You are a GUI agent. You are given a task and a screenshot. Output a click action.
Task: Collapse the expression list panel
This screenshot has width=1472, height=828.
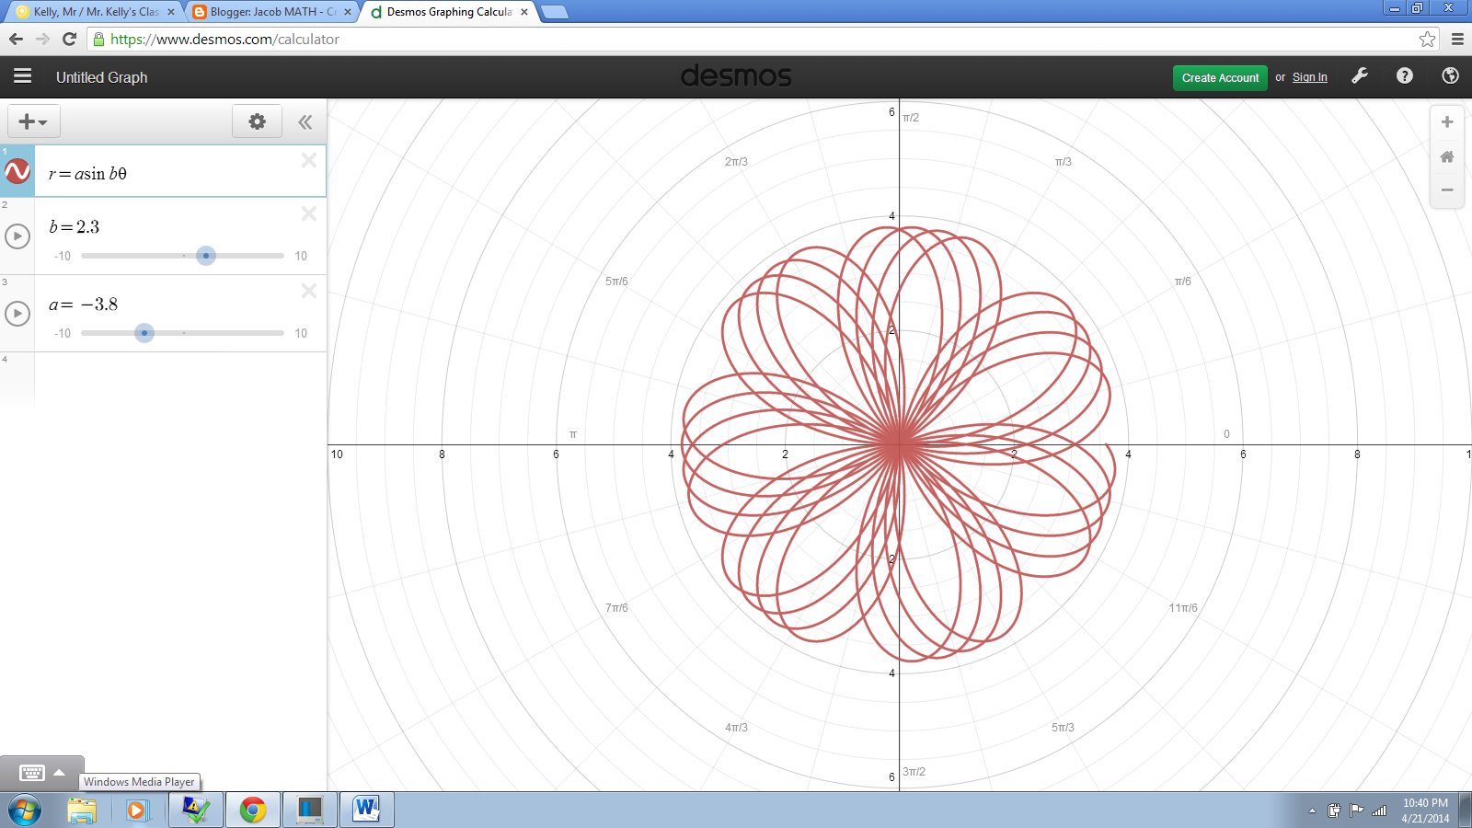304,121
